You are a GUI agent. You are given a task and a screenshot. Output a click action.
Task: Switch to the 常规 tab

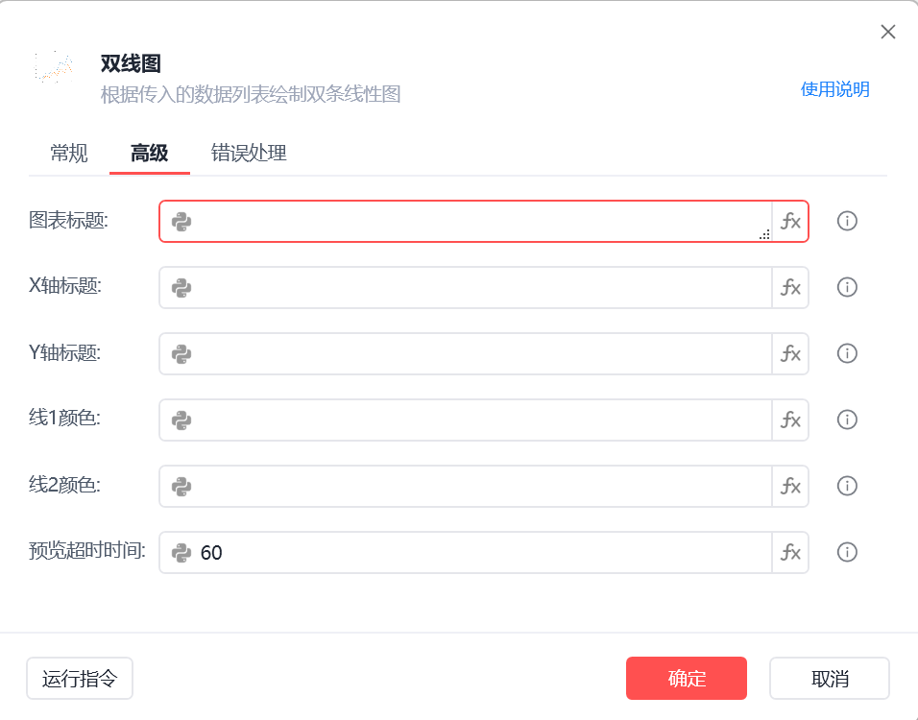tap(69, 154)
